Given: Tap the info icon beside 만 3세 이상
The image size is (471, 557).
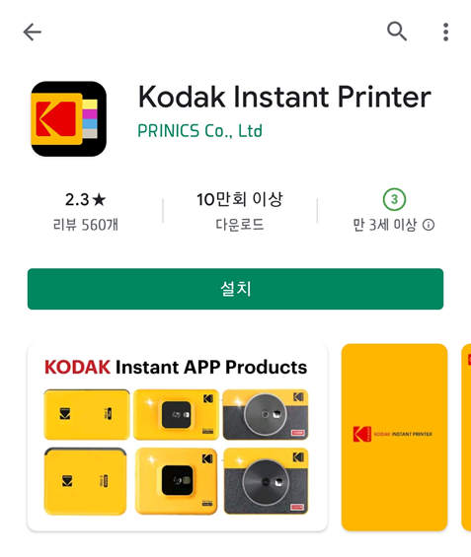Looking at the screenshot, I should (429, 225).
